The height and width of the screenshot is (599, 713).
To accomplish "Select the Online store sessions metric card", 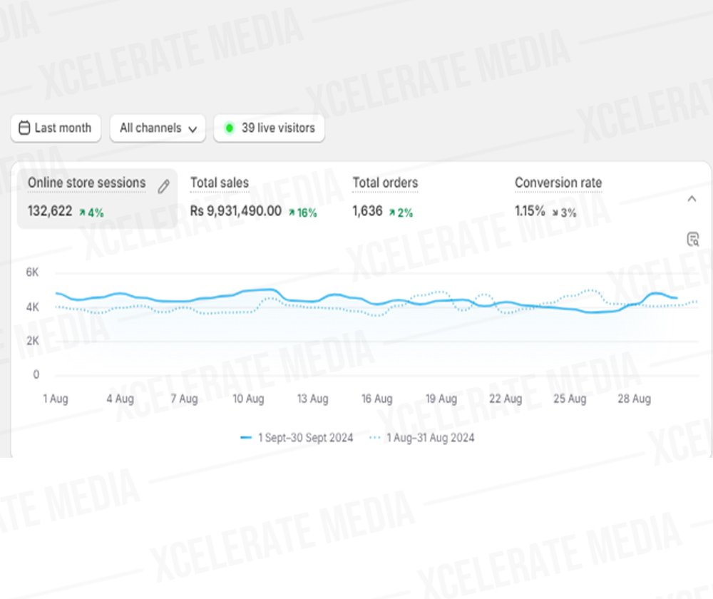I will point(97,199).
